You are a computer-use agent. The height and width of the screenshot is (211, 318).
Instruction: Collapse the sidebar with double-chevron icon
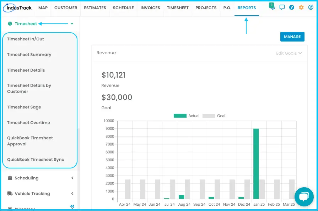[72, 206]
